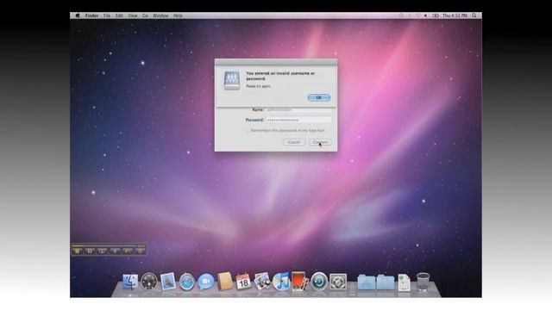Open the Trash in the Dock

point(423,282)
